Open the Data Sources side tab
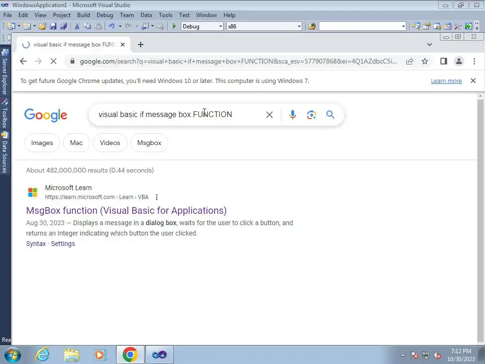 5,152
